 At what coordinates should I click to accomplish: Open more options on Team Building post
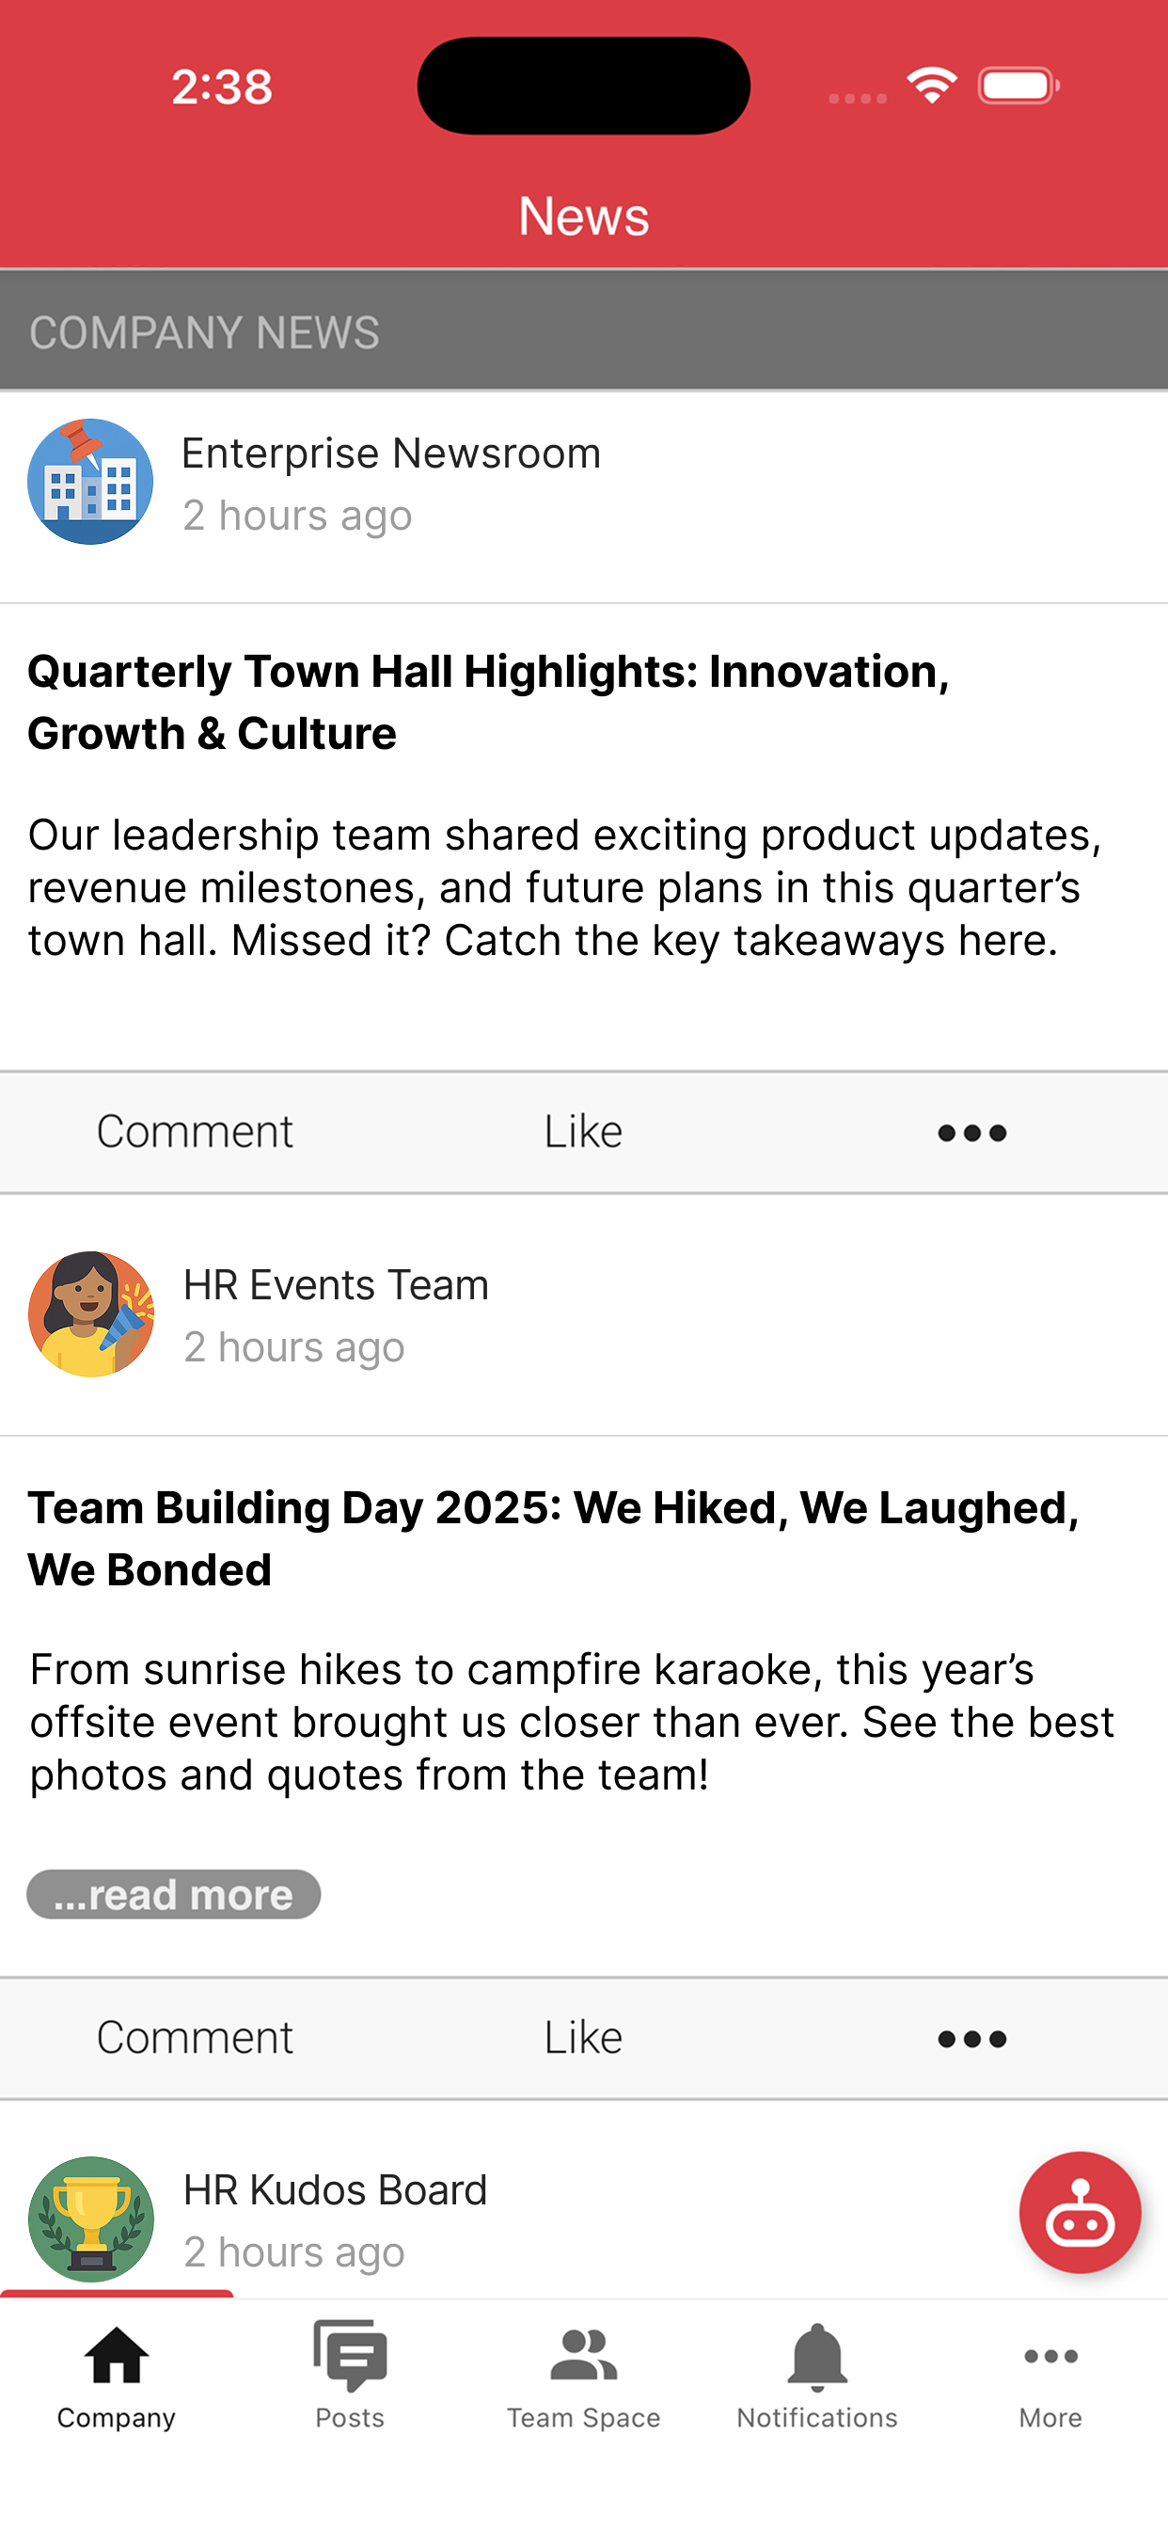[x=971, y=2039]
